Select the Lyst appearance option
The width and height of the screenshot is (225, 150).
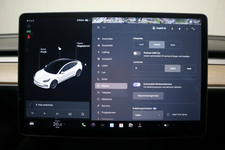point(141,44)
